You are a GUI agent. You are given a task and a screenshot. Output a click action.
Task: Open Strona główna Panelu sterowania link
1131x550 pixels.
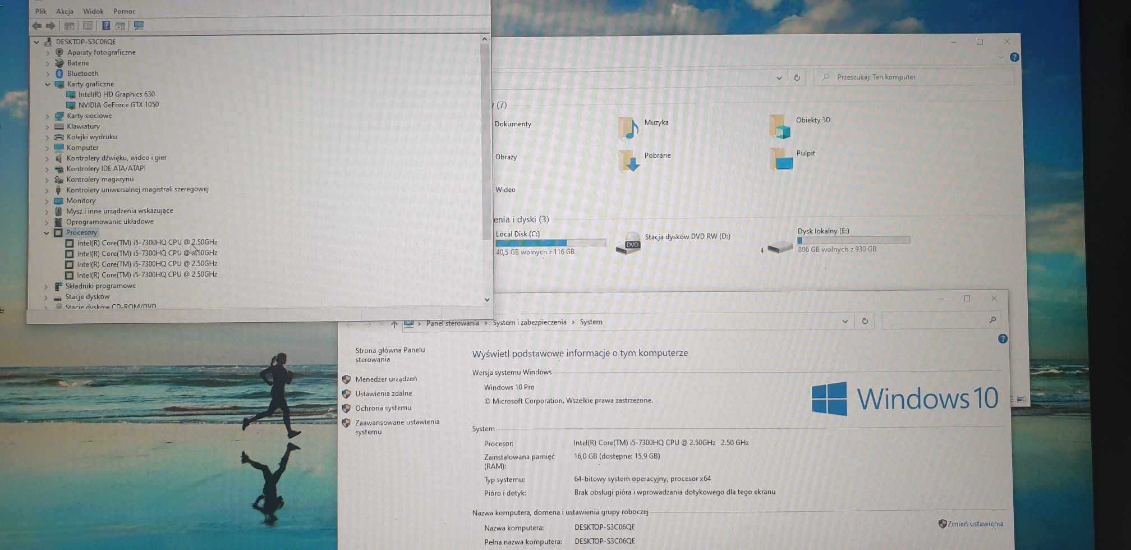point(390,355)
